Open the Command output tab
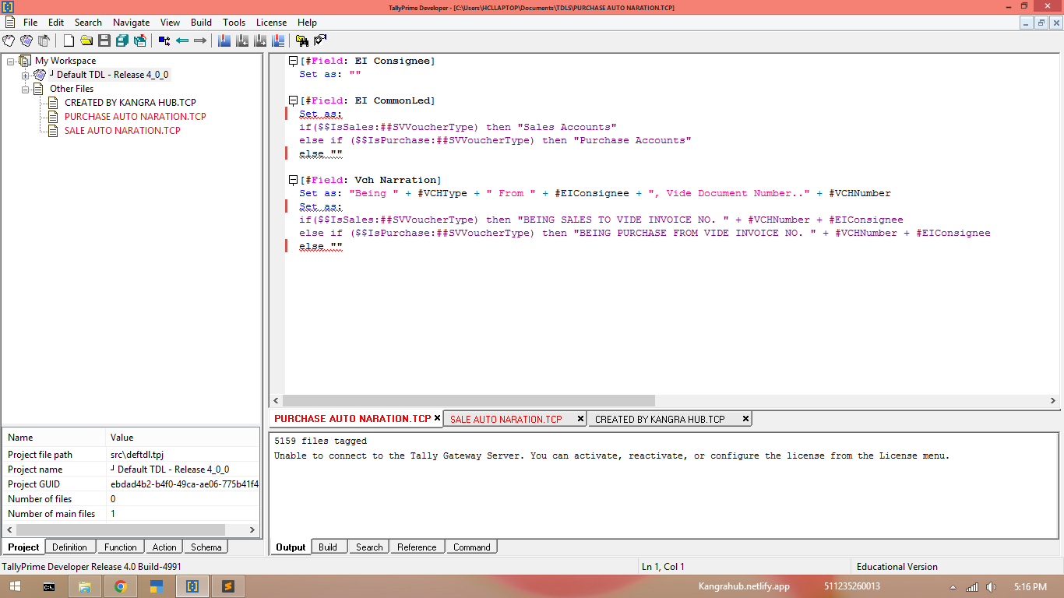 point(472,547)
